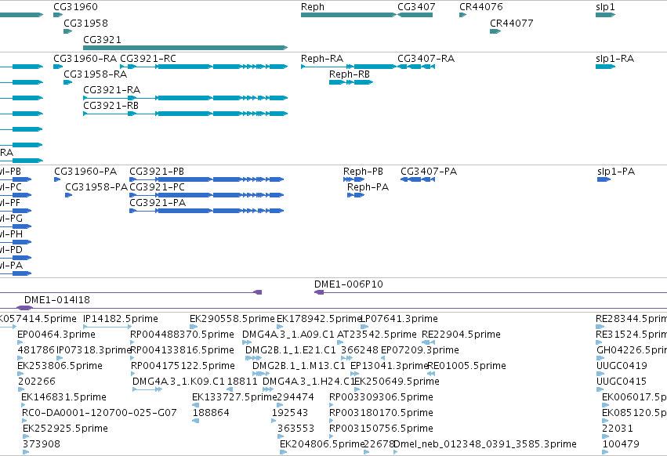Select protein CG3921-PC

tap(207, 195)
